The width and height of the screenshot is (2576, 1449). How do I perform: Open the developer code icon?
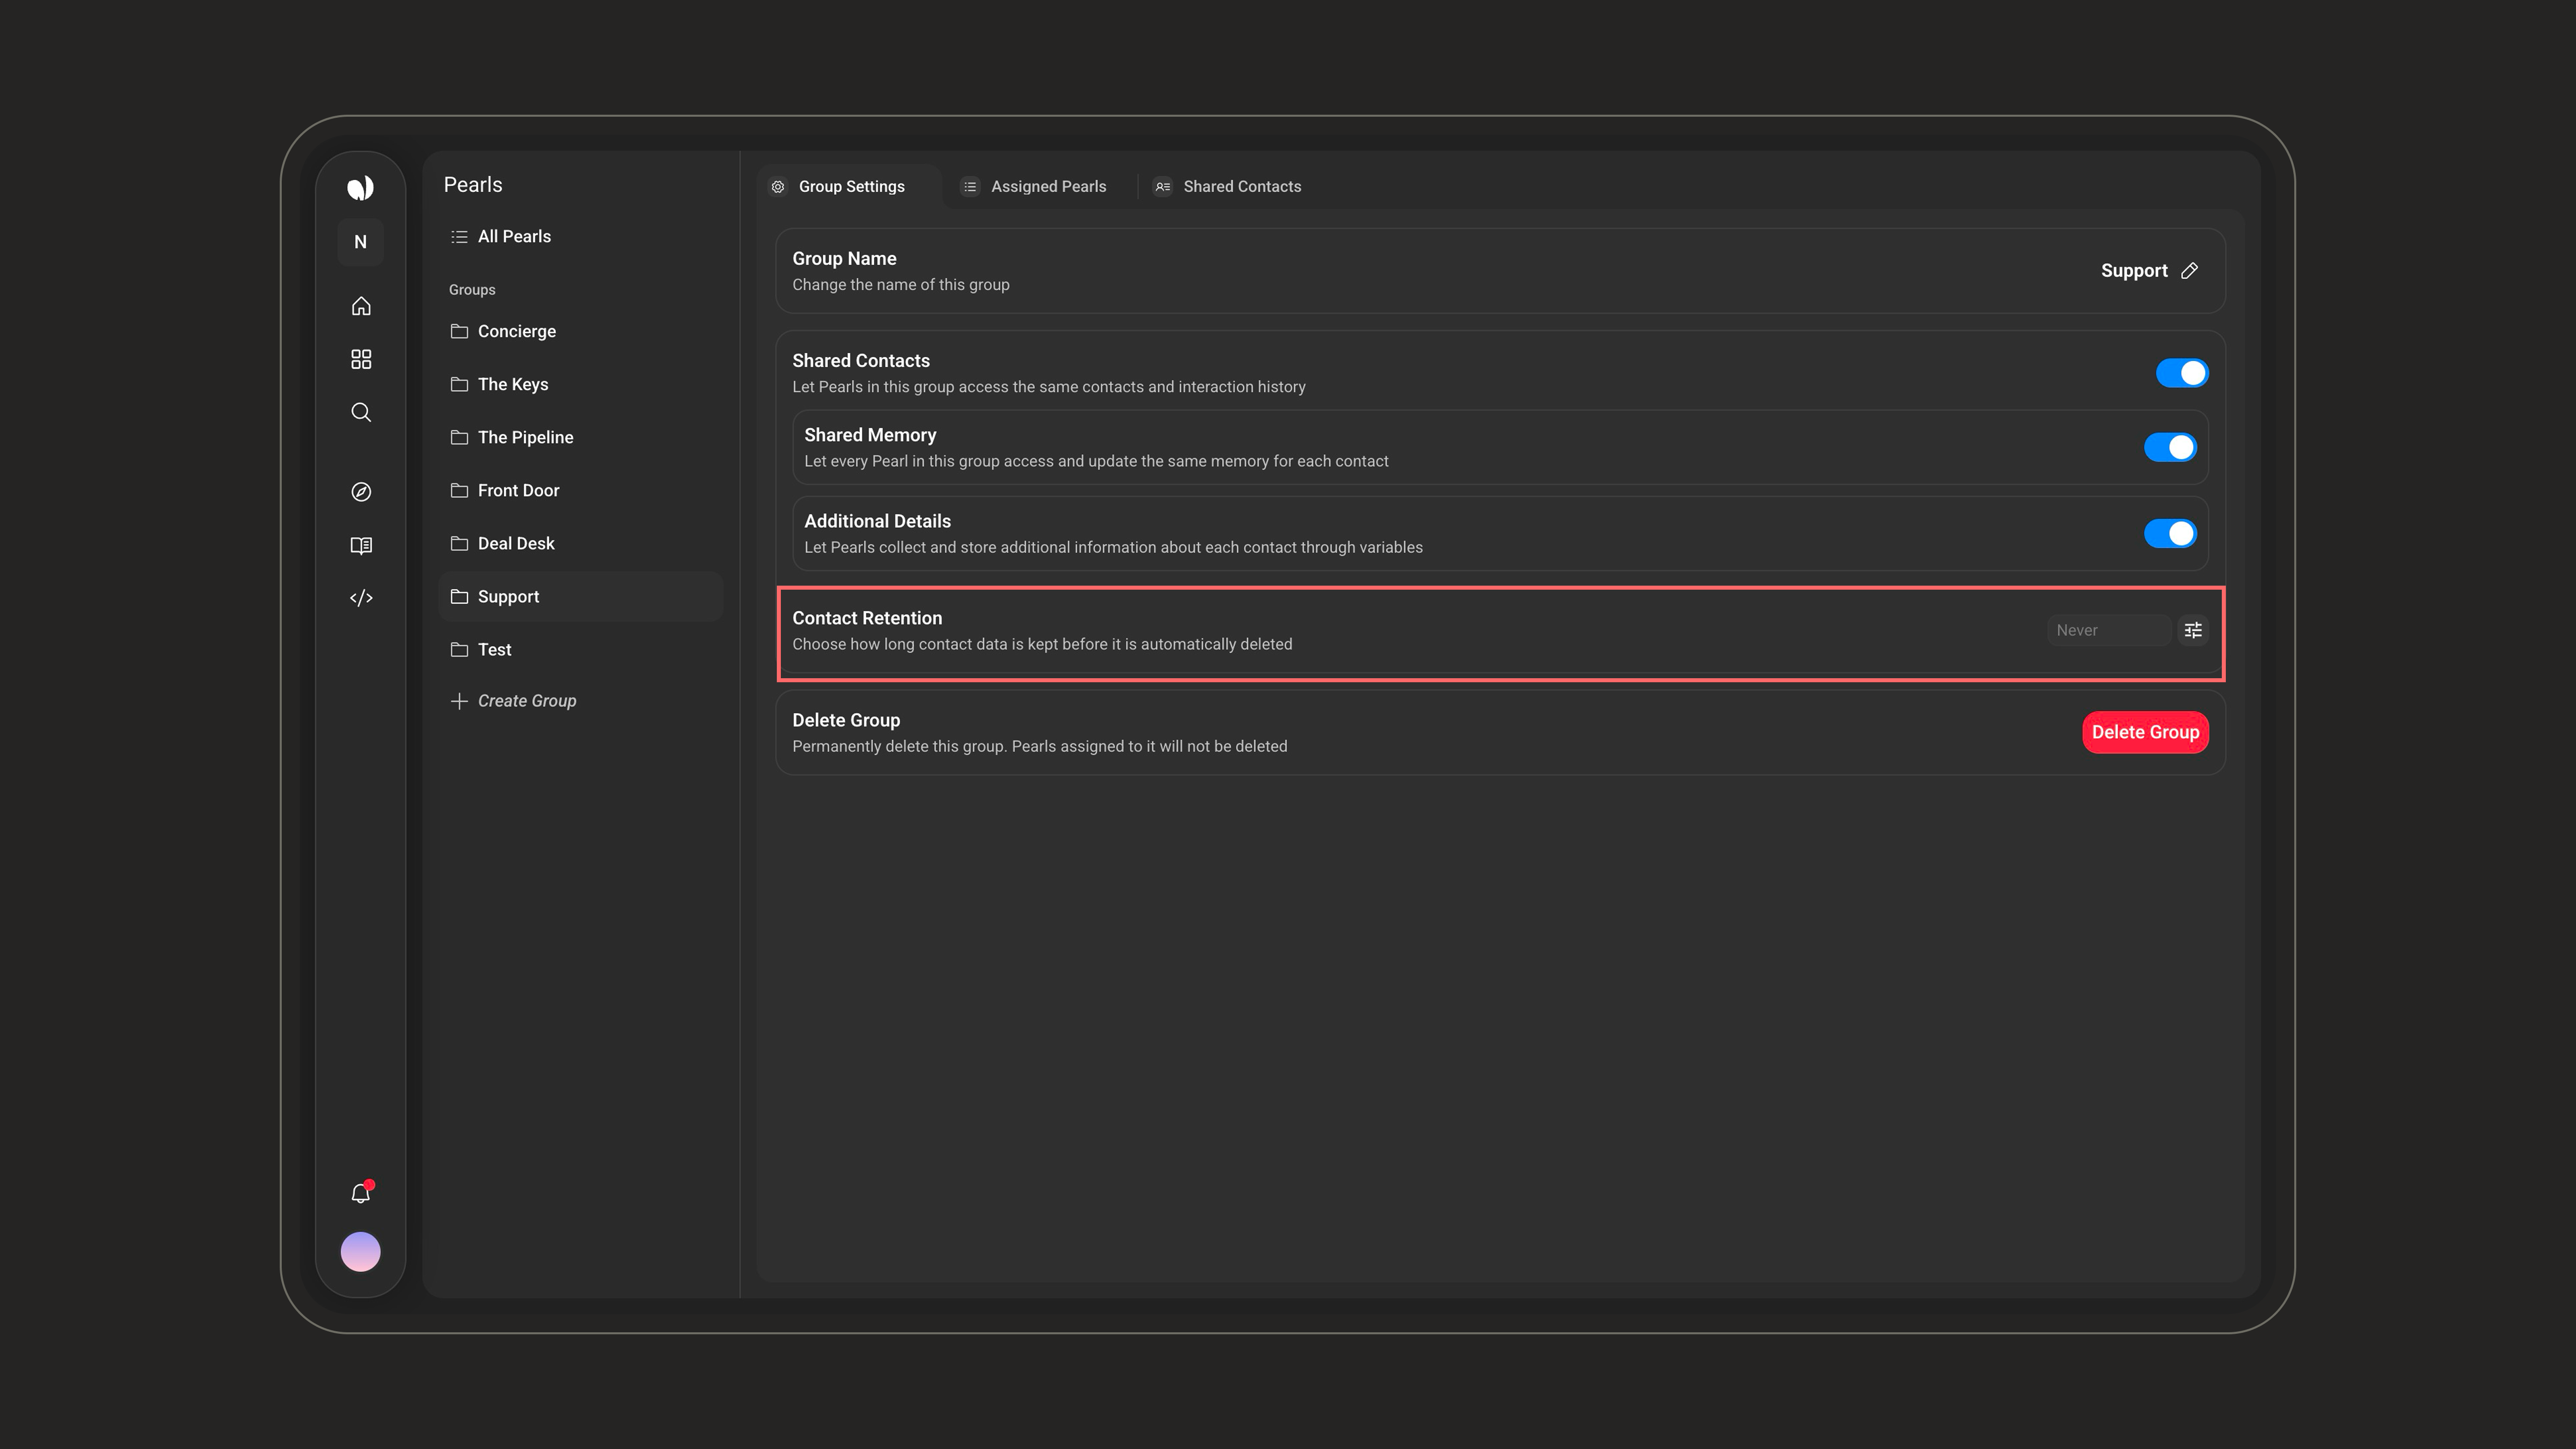tap(361, 598)
